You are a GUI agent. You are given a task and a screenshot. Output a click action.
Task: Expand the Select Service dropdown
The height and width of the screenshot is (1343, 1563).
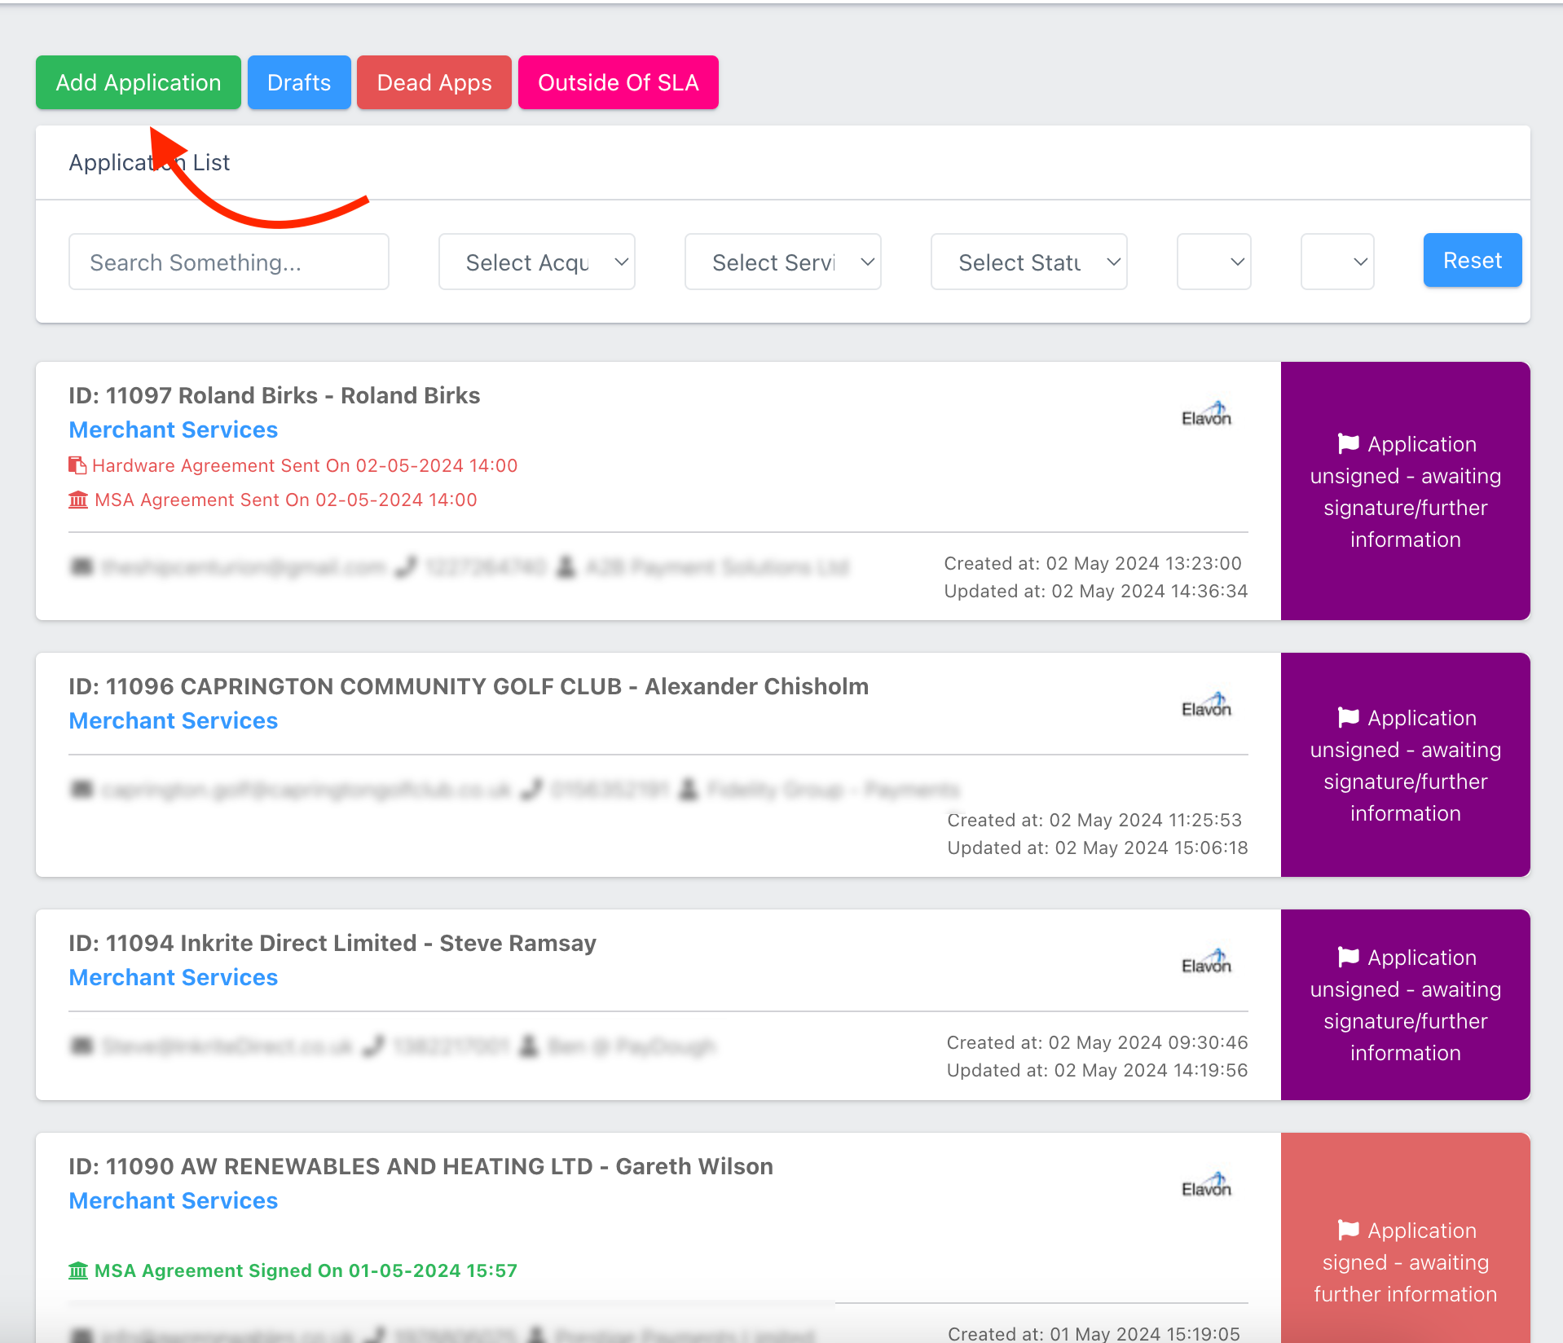tap(783, 262)
